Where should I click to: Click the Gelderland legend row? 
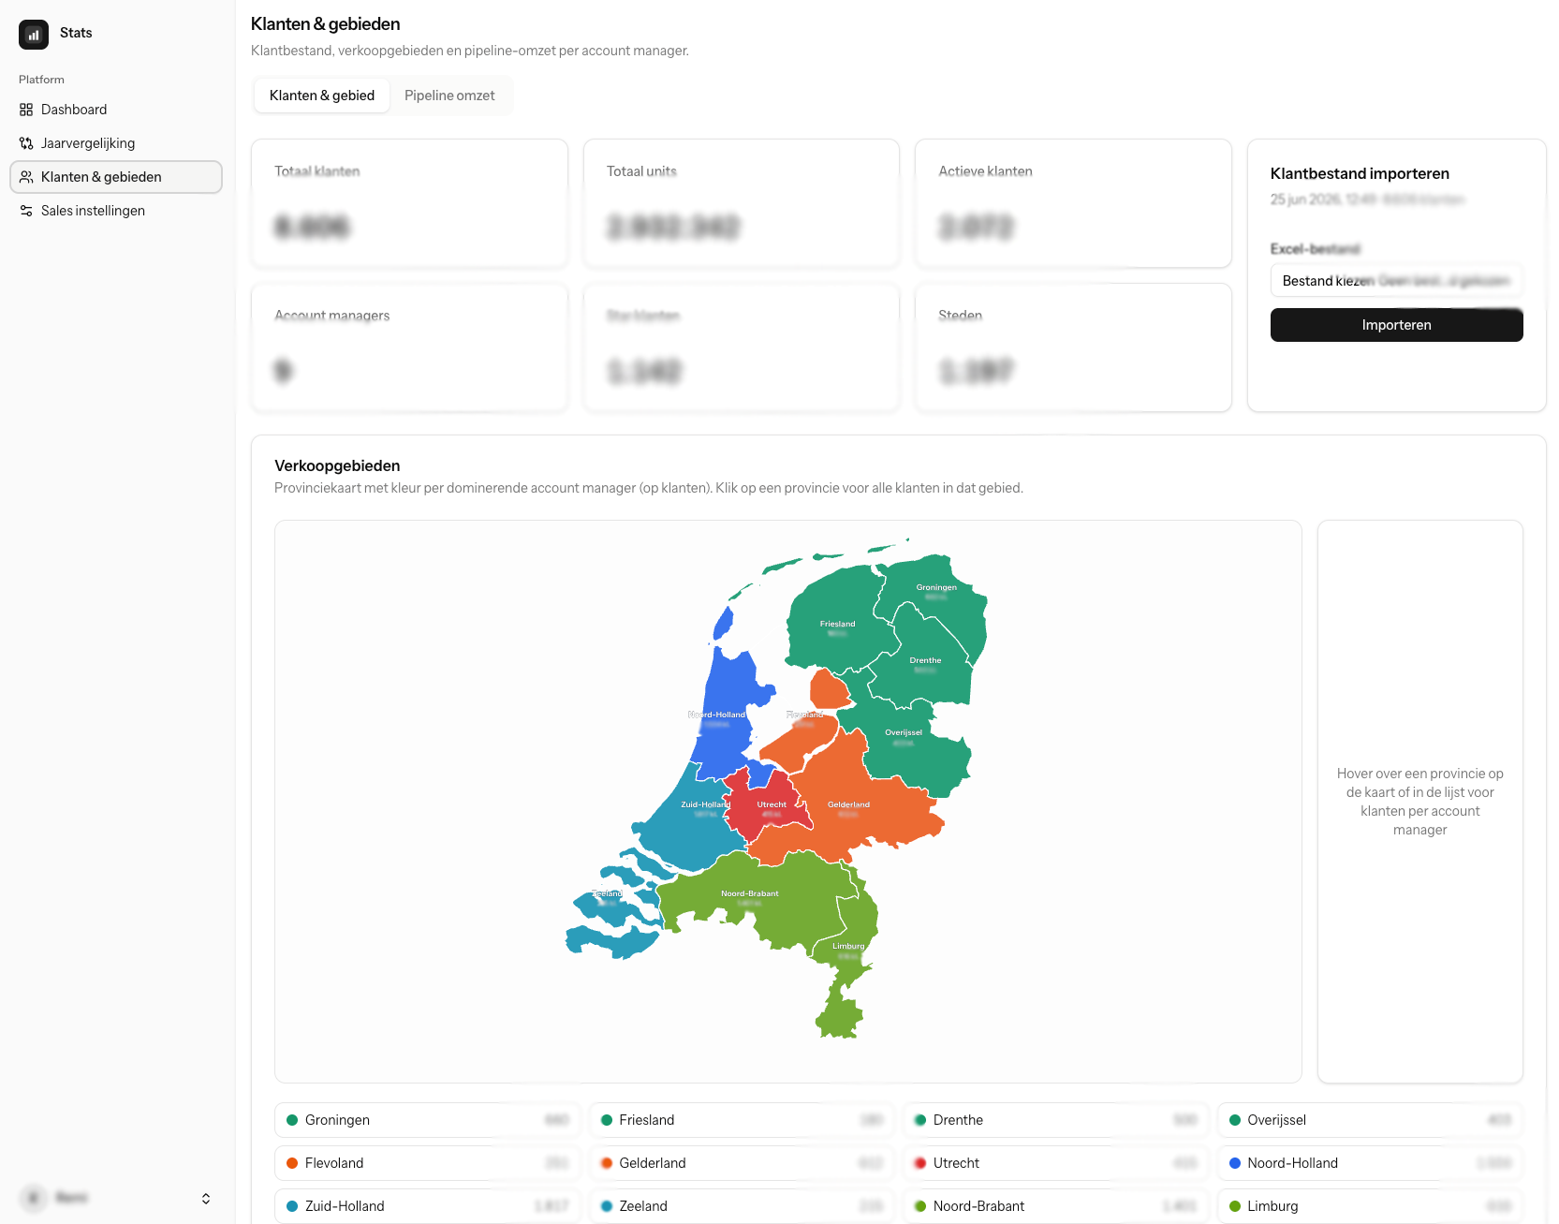tap(742, 1163)
